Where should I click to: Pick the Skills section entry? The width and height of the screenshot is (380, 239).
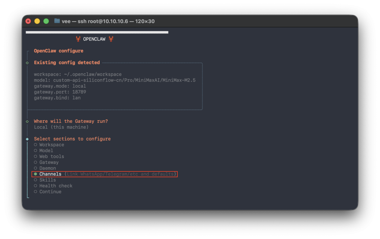(47, 180)
